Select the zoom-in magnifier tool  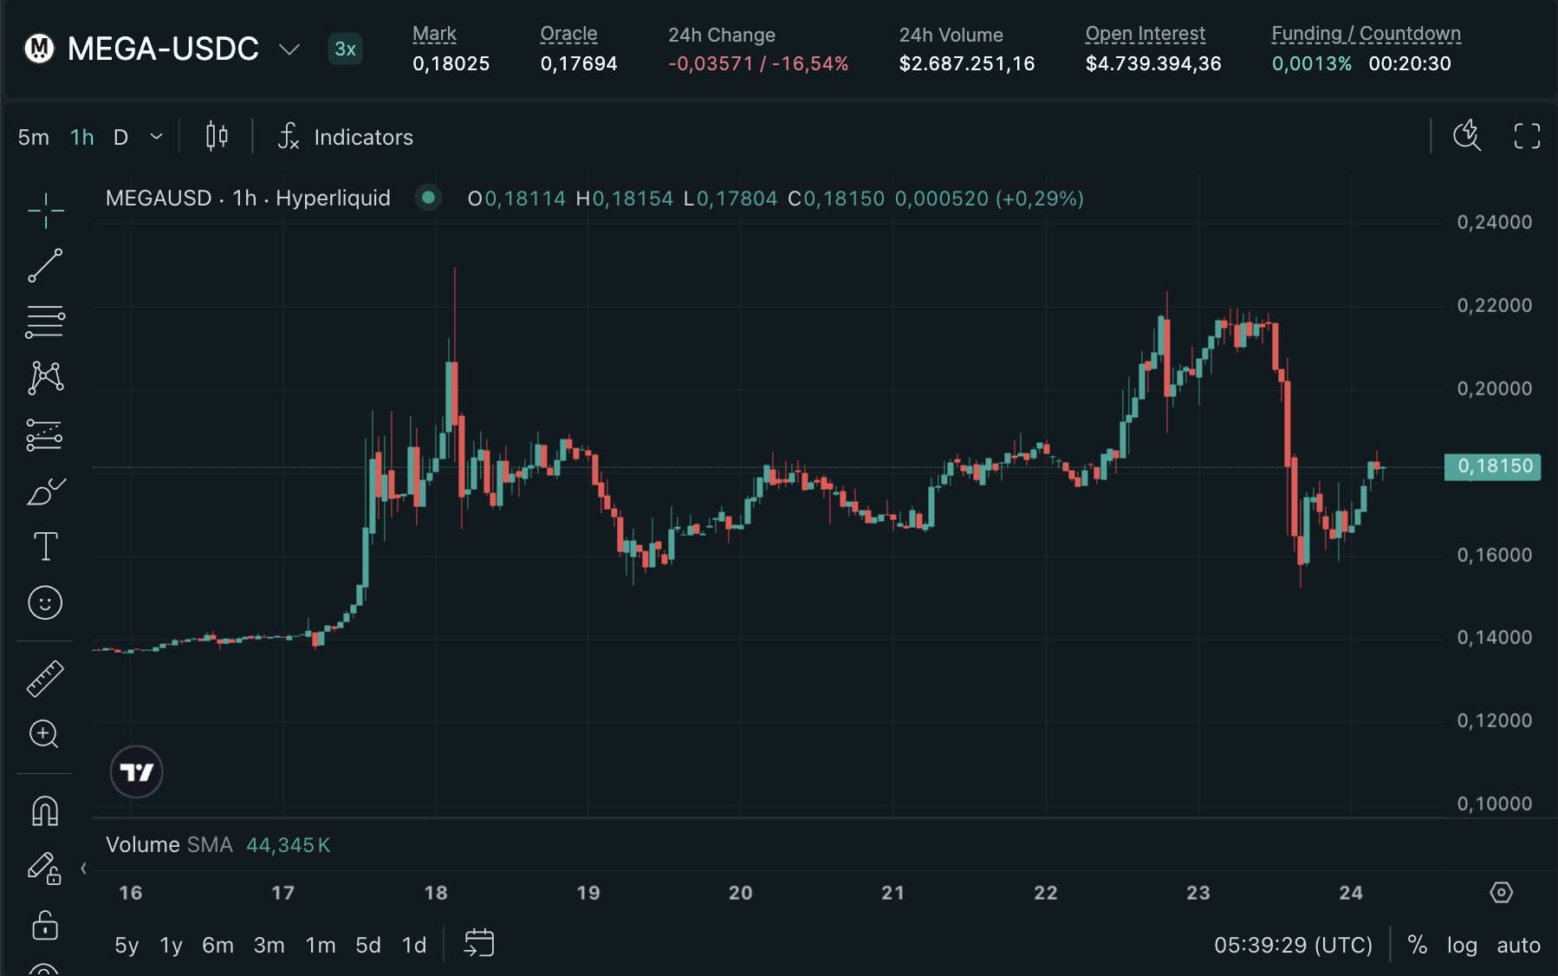[x=45, y=734]
